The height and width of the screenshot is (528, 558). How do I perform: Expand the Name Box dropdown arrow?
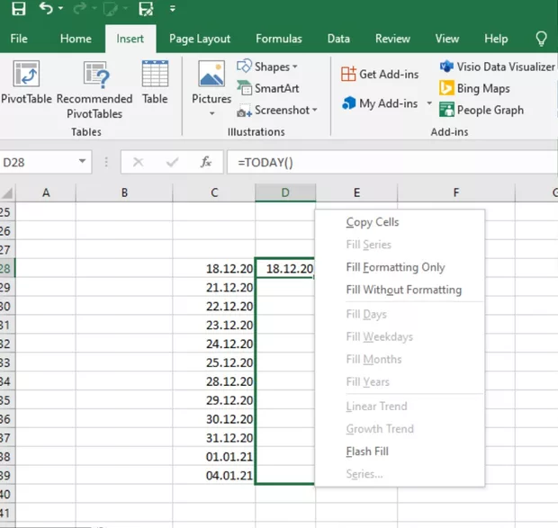[x=83, y=162]
